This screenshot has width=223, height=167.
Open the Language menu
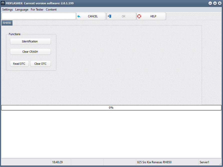pos(22,10)
